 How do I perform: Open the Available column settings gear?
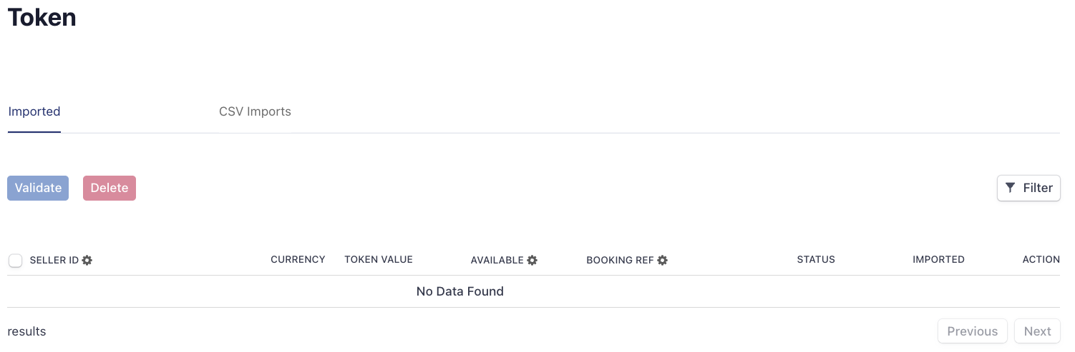tap(532, 261)
